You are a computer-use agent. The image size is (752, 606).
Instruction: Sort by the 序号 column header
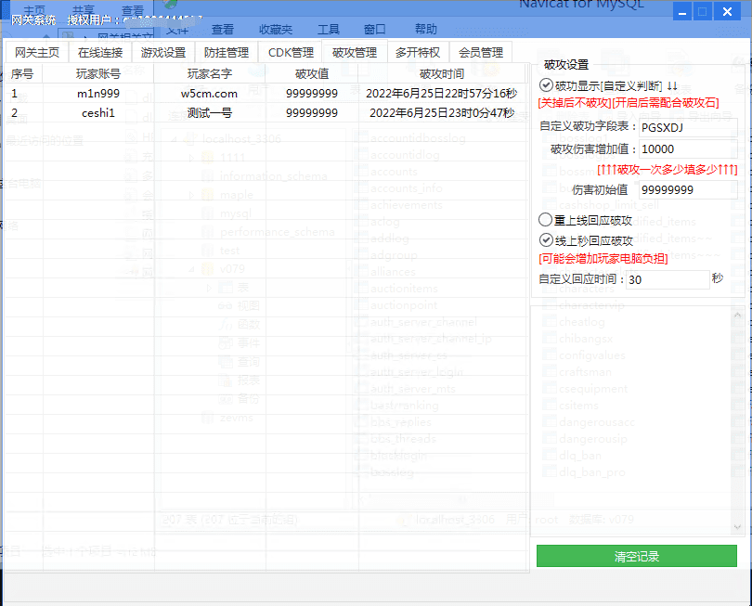pyautogui.click(x=23, y=74)
